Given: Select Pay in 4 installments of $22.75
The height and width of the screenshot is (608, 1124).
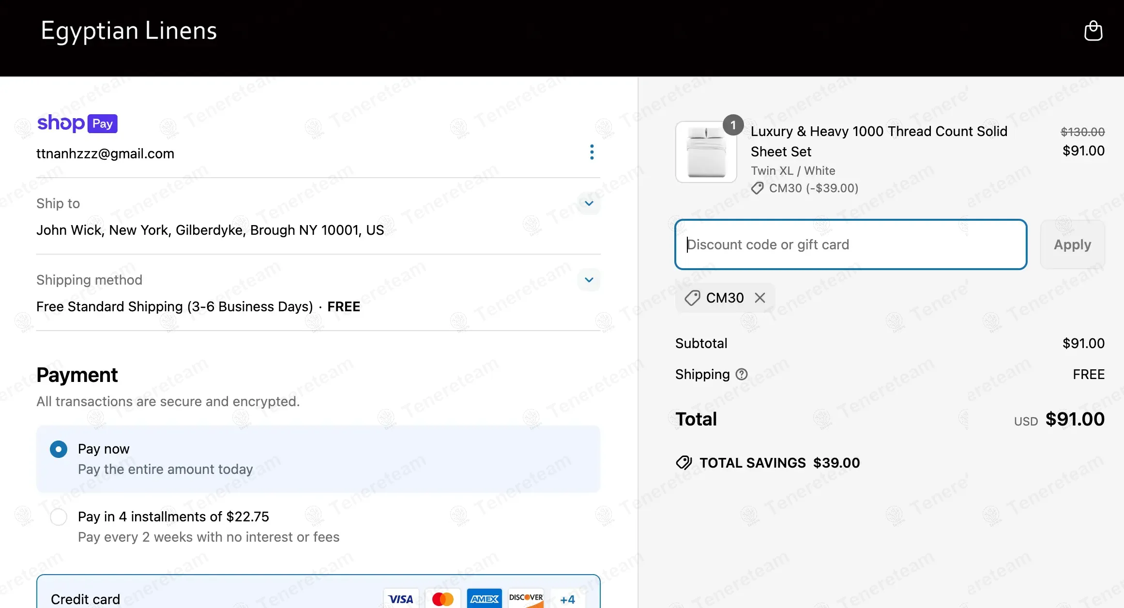Looking at the screenshot, I should click(59, 517).
